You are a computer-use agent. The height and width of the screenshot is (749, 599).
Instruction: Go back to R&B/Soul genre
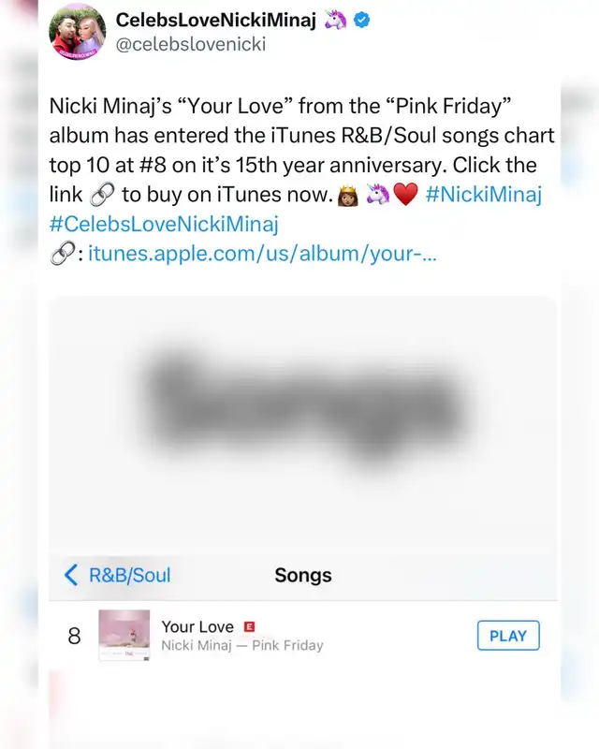point(129,575)
